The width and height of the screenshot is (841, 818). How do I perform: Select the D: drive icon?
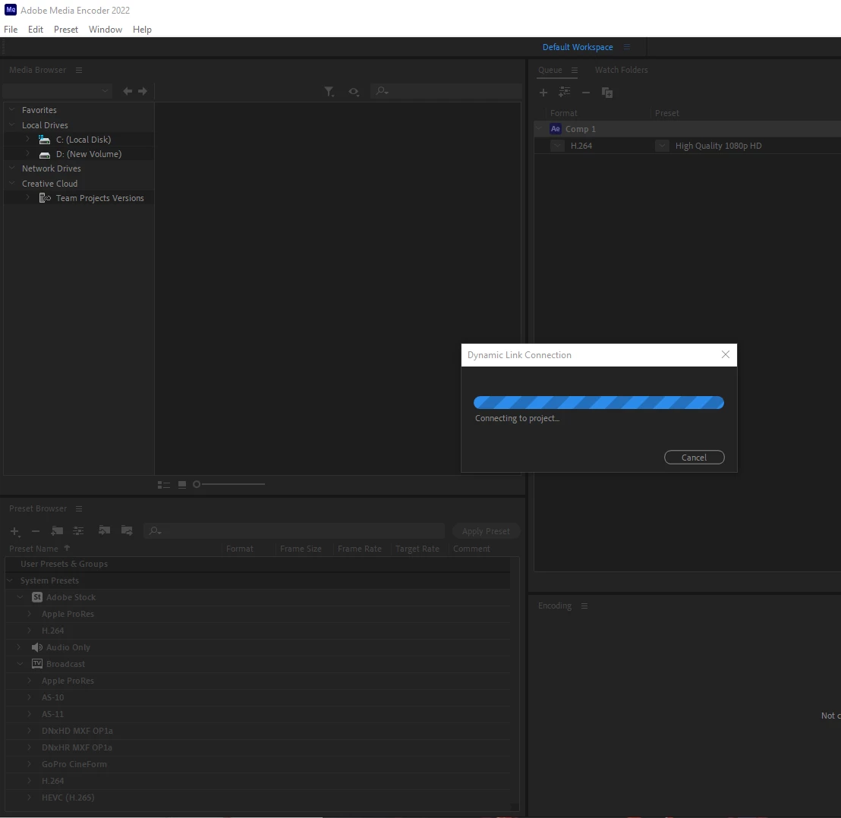[45, 154]
